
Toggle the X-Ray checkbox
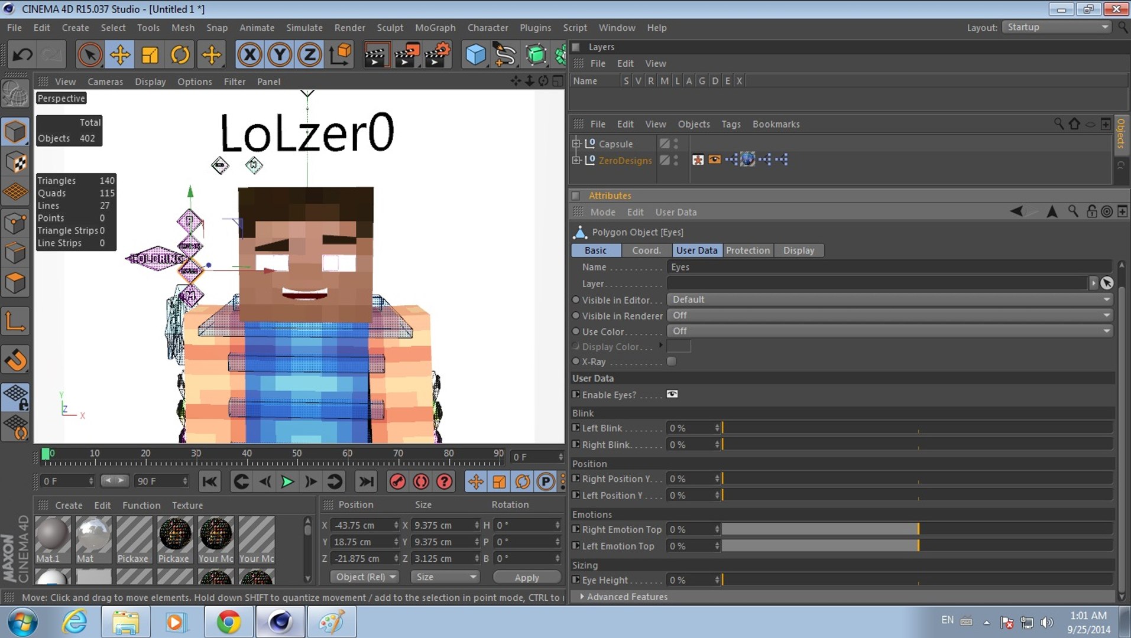coord(672,362)
